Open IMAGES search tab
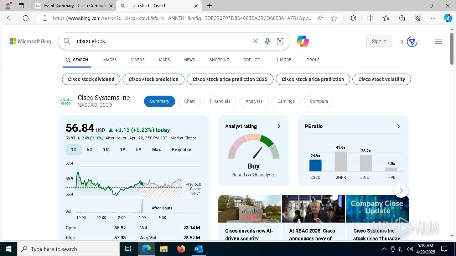This screenshot has width=456, height=256. 109,60
